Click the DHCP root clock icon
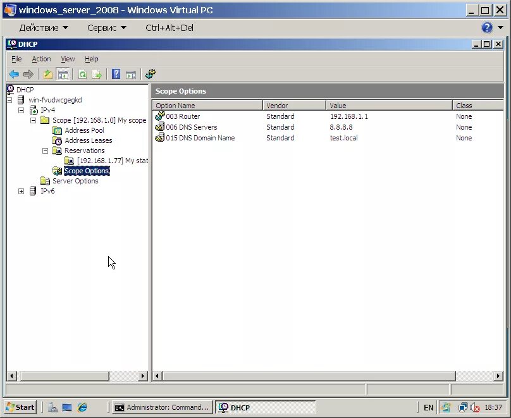Image resolution: width=511 pixels, height=418 pixels. [x=10, y=89]
